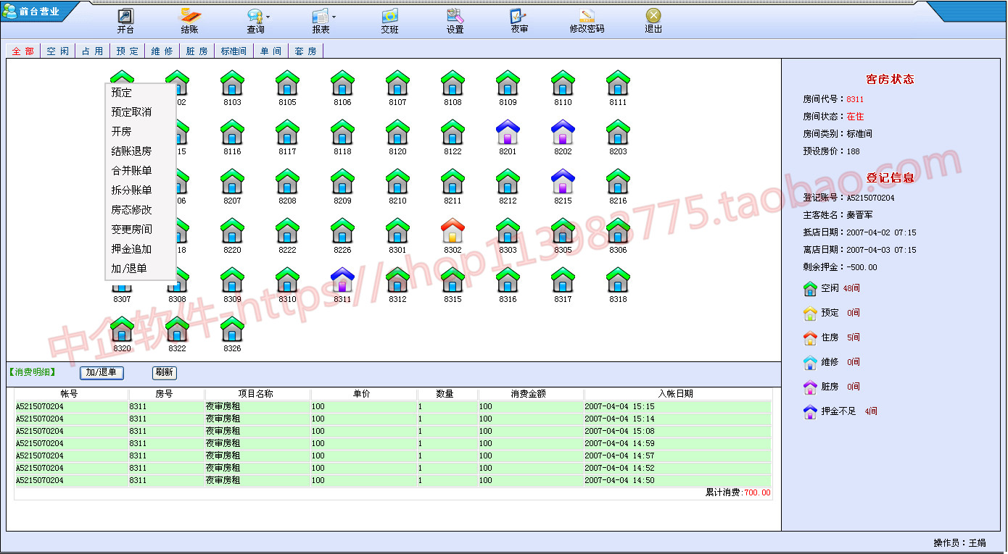Click the 入帐日期 column header
This screenshot has height=554, width=1008.
click(x=677, y=394)
